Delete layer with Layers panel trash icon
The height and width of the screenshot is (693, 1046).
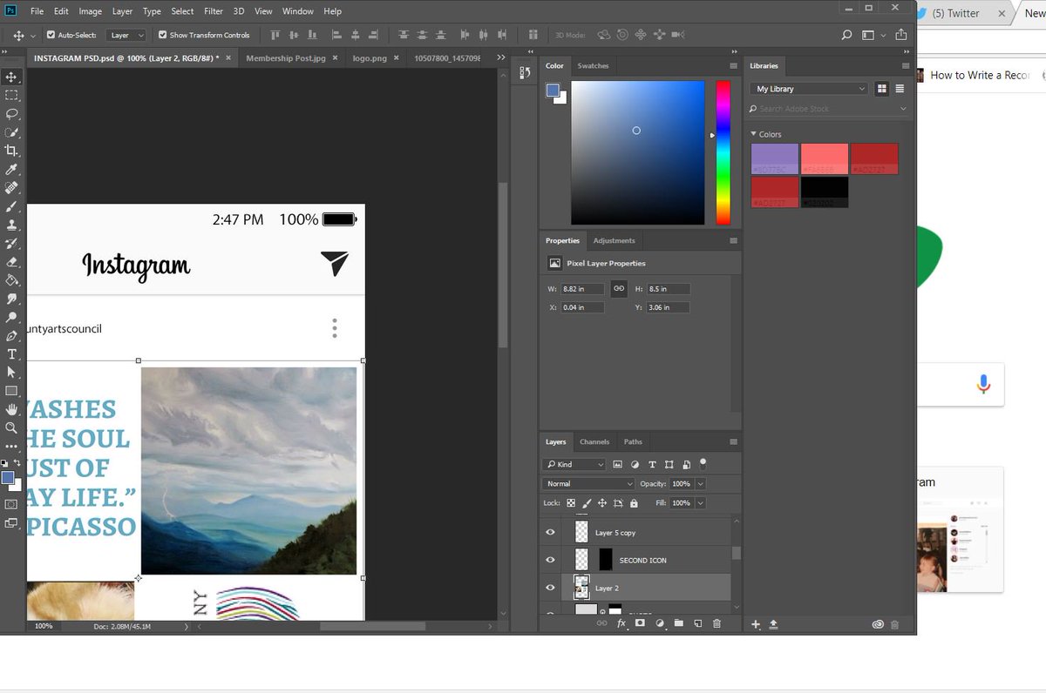pos(717,623)
